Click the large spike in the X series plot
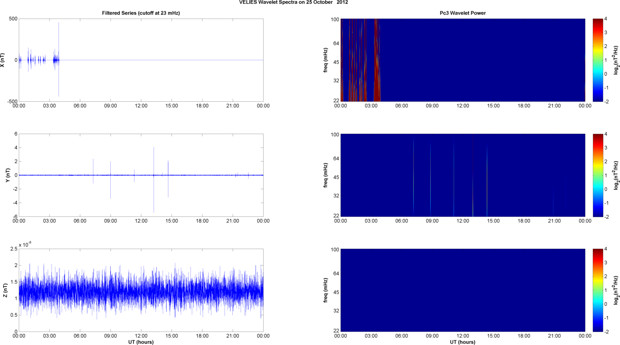 click(59, 59)
